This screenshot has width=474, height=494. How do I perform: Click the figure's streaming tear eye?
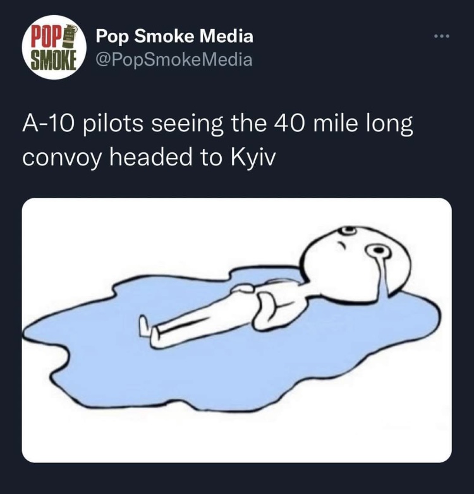tap(377, 251)
